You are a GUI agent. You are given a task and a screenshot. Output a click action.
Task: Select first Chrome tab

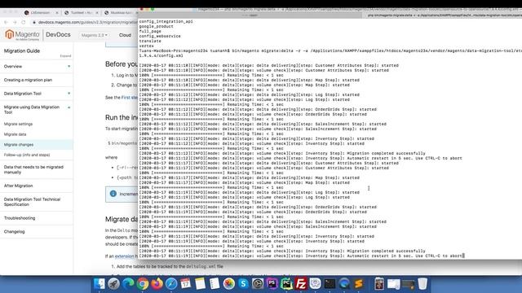tap(40, 13)
